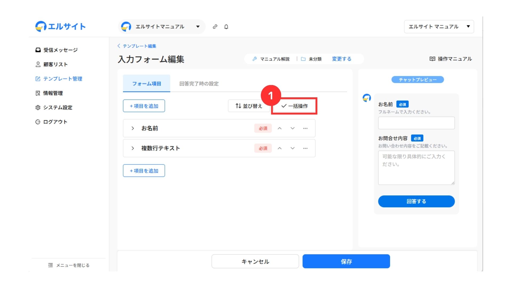Click the お名前 preview input field
Screen dimensions: 512x288
[416, 123]
